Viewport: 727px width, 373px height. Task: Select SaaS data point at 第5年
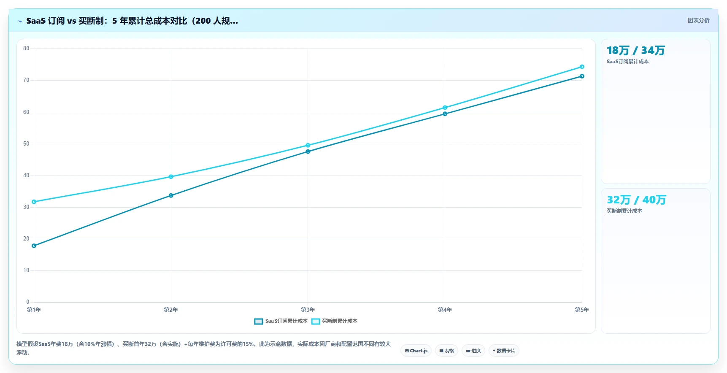click(x=582, y=76)
